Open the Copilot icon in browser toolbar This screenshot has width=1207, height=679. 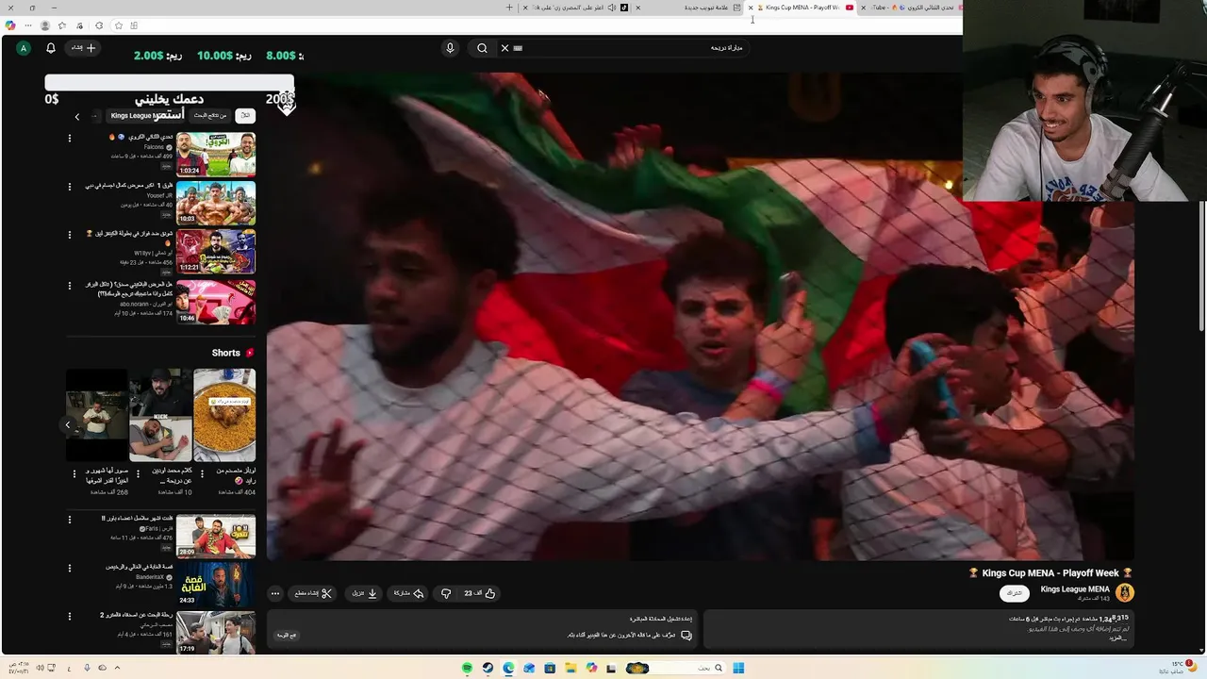click(x=10, y=25)
